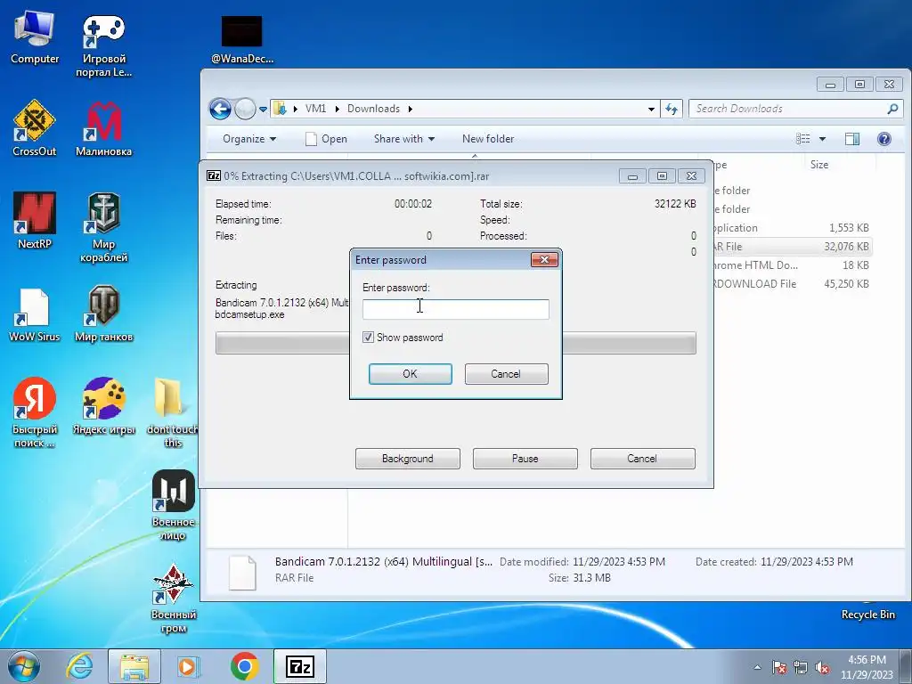This screenshot has width=912, height=684.
Task: Launch the Мир танков shortcut
Action: (x=103, y=313)
